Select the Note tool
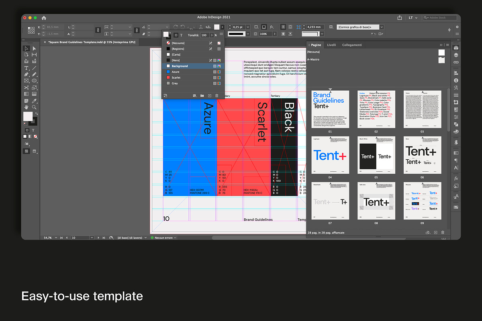This screenshot has width=482, height=321. pyautogui.click(x=27, y=101)
